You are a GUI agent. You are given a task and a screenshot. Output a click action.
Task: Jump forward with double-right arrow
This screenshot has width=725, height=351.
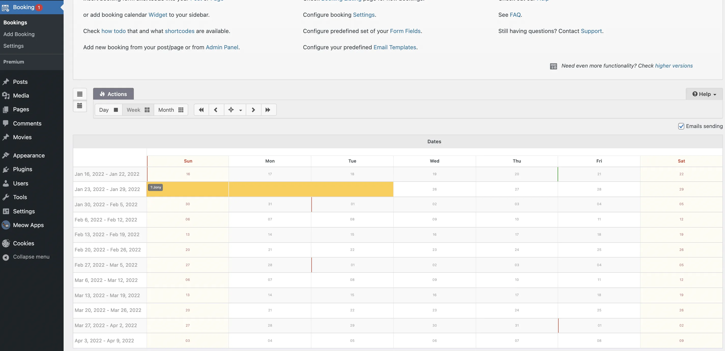268,110
